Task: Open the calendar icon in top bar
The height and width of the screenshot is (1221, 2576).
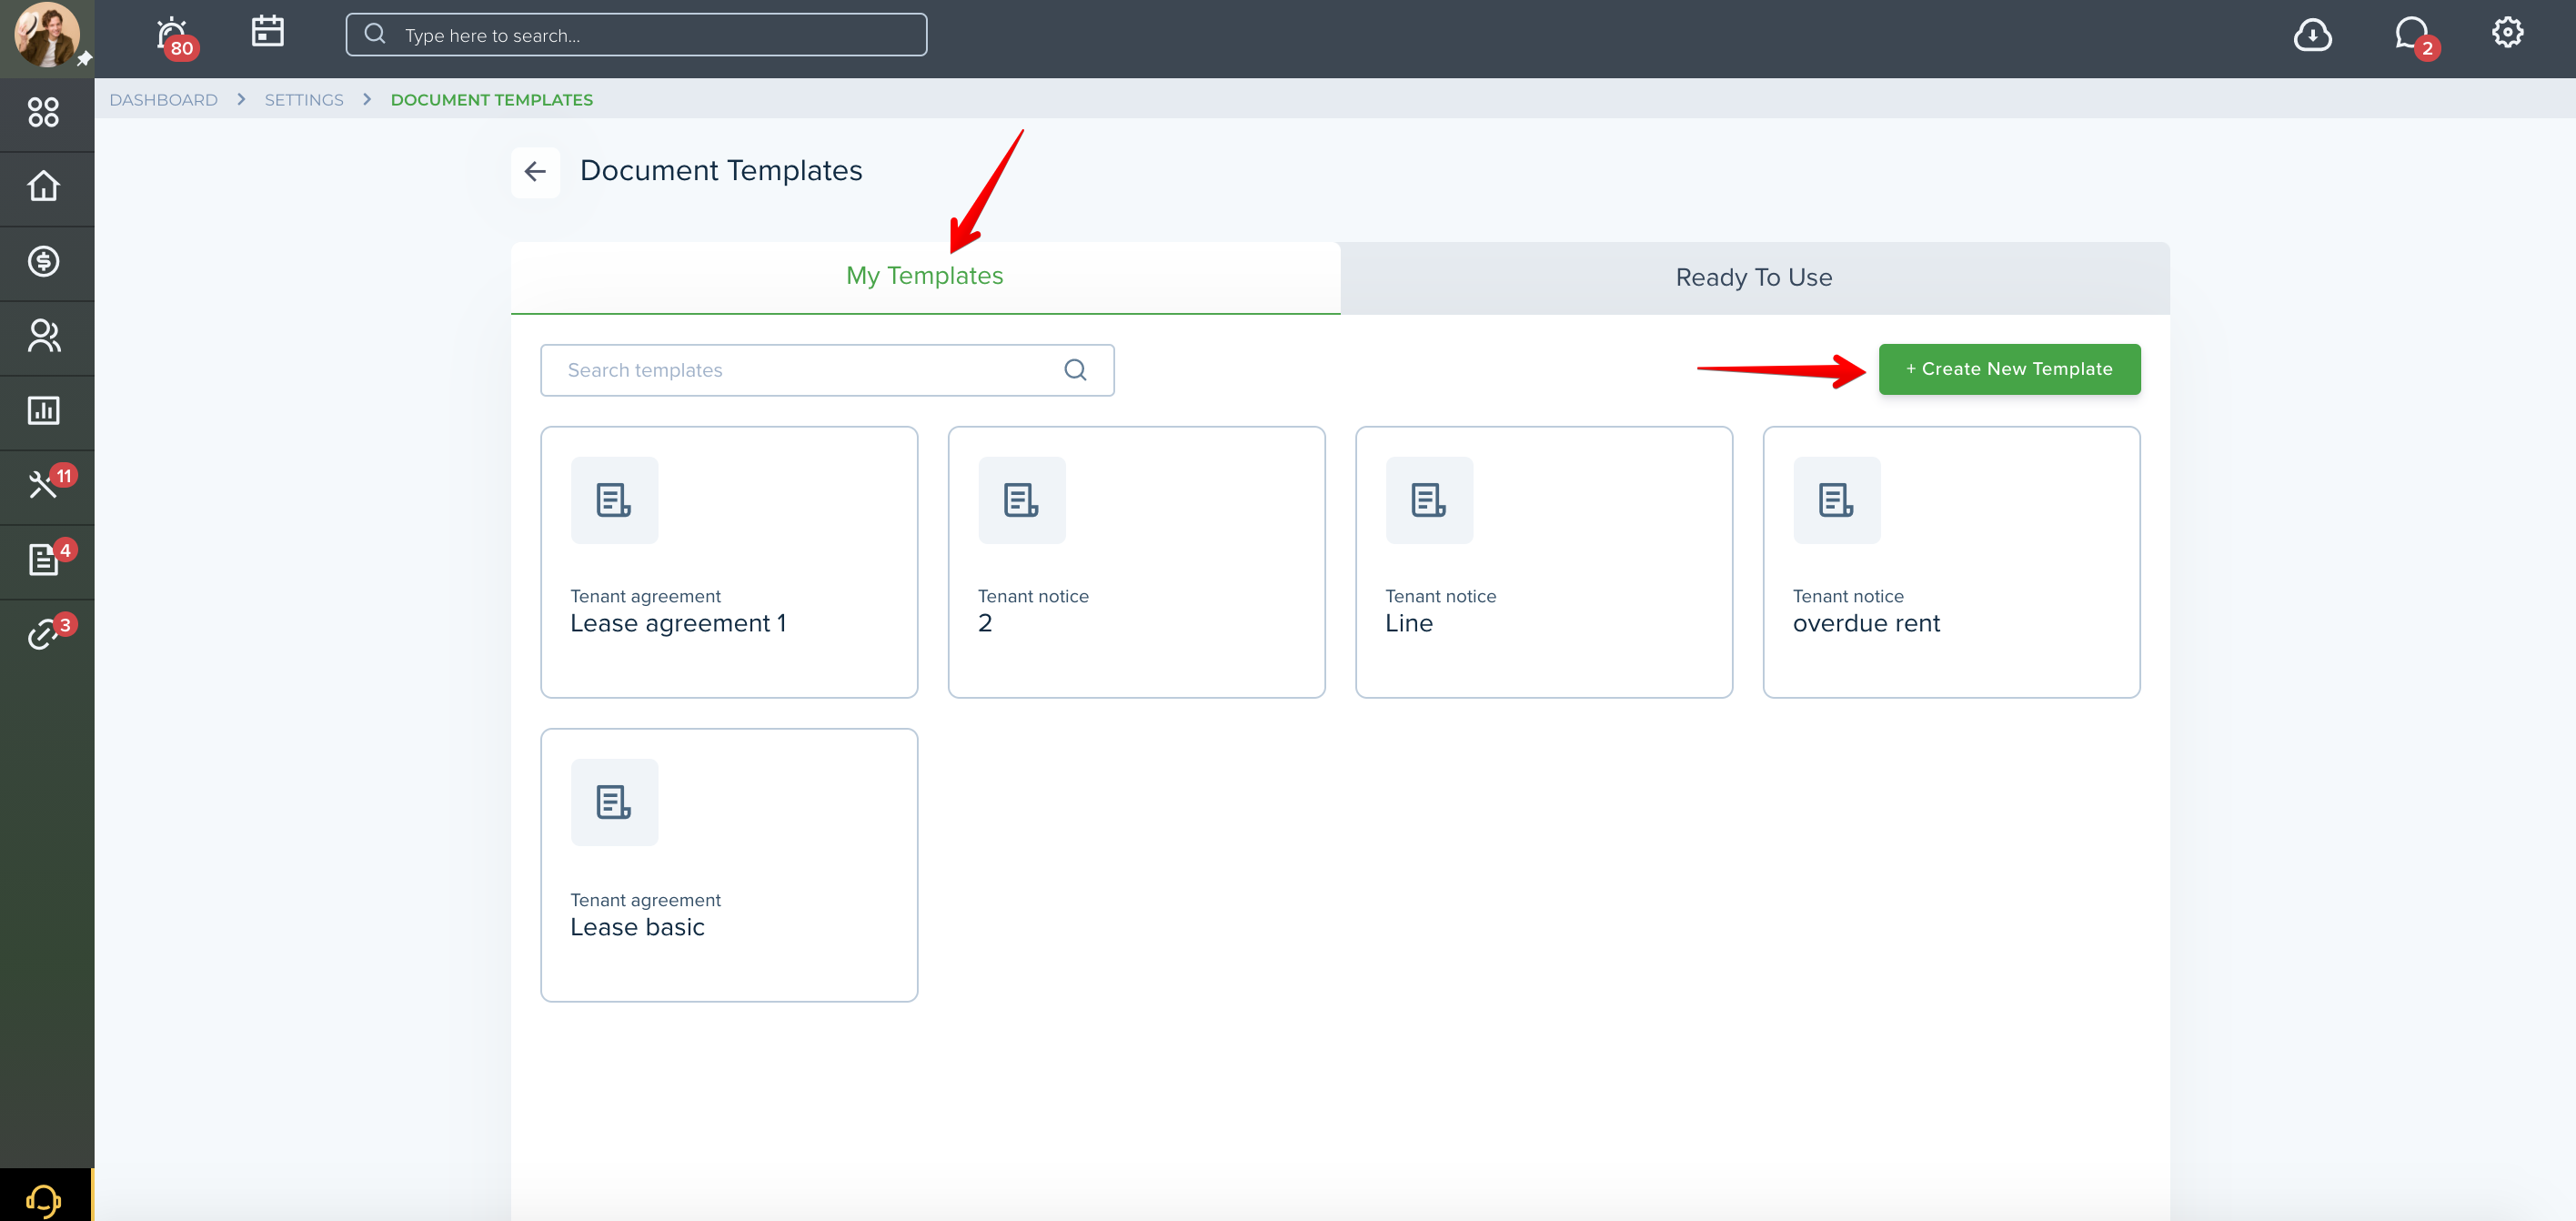Action: [267, 32]
